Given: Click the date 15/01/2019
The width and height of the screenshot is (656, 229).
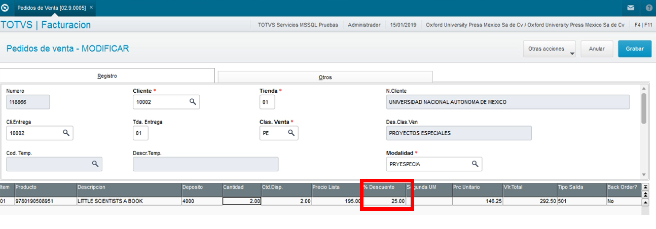Looking at the screenshot, I should point(404,25).
